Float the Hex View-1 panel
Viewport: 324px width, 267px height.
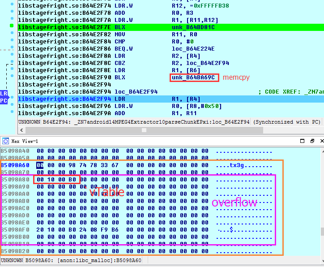coord(312,141)
